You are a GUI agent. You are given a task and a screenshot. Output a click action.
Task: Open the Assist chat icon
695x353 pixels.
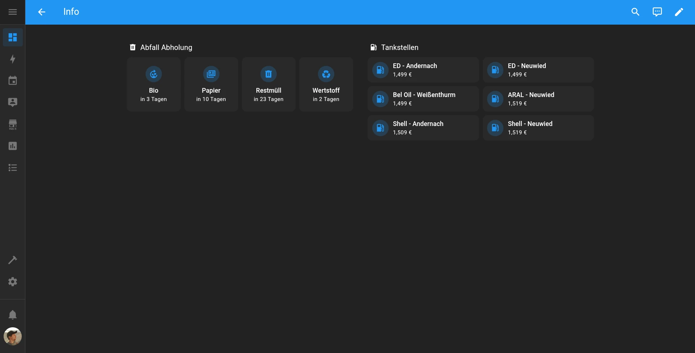click(x=657, y=12)
